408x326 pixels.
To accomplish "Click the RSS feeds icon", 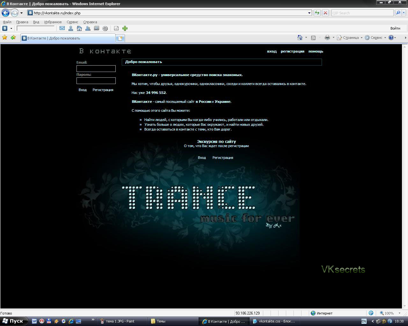I will pyautogui.click(x=313, y=38).
